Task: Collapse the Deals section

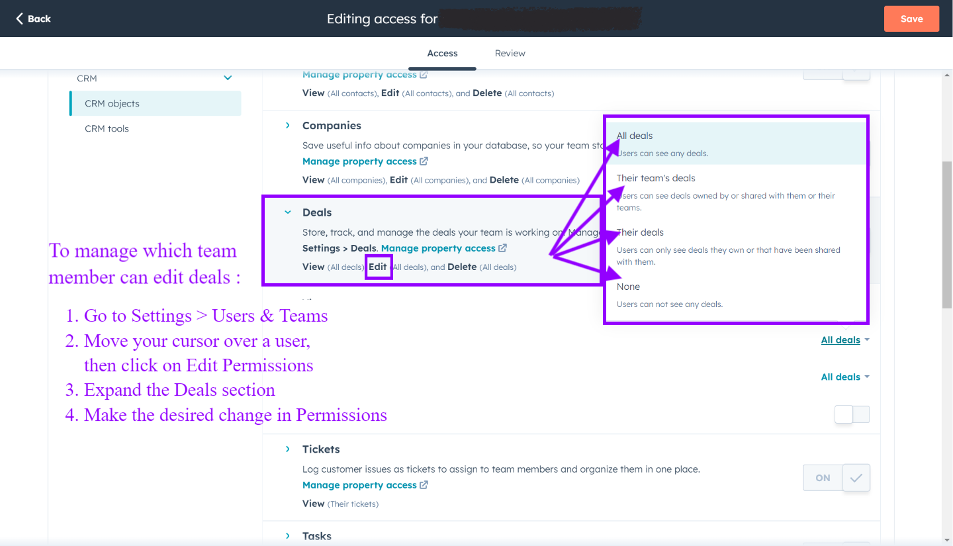Action: click(x=287, y=212)
